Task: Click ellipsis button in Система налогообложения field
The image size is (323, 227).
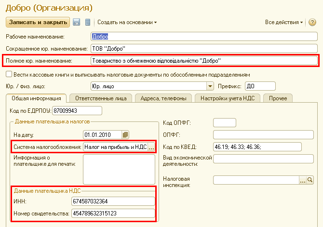Action: (x=151, y=147)
